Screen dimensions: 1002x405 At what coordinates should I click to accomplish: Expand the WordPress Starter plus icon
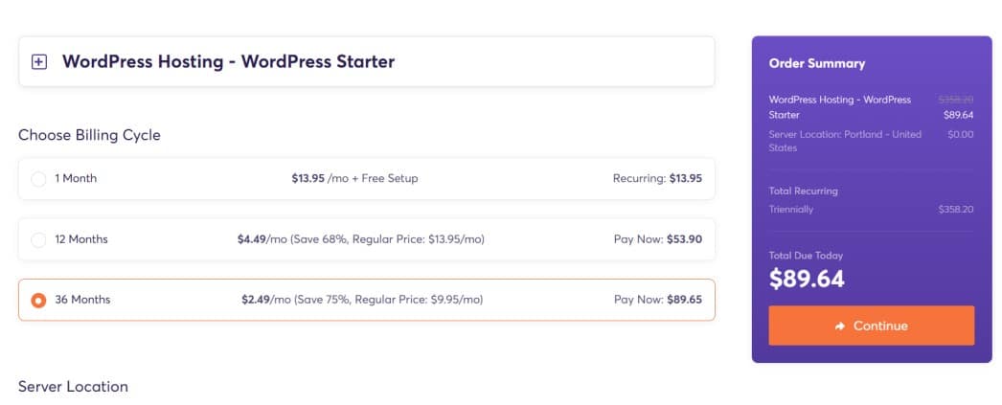click(x=39, y=62)
